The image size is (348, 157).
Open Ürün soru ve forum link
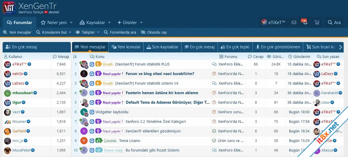[231, 141]
